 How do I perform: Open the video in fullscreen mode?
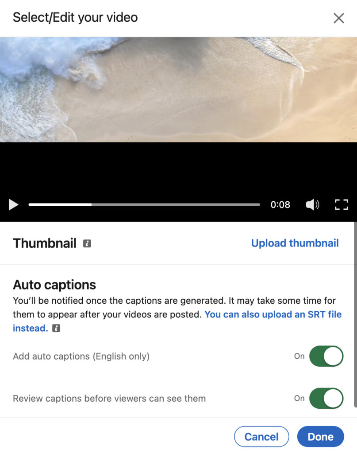coord(342,205)
